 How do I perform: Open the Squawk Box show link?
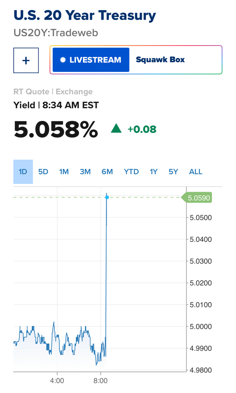160,60
